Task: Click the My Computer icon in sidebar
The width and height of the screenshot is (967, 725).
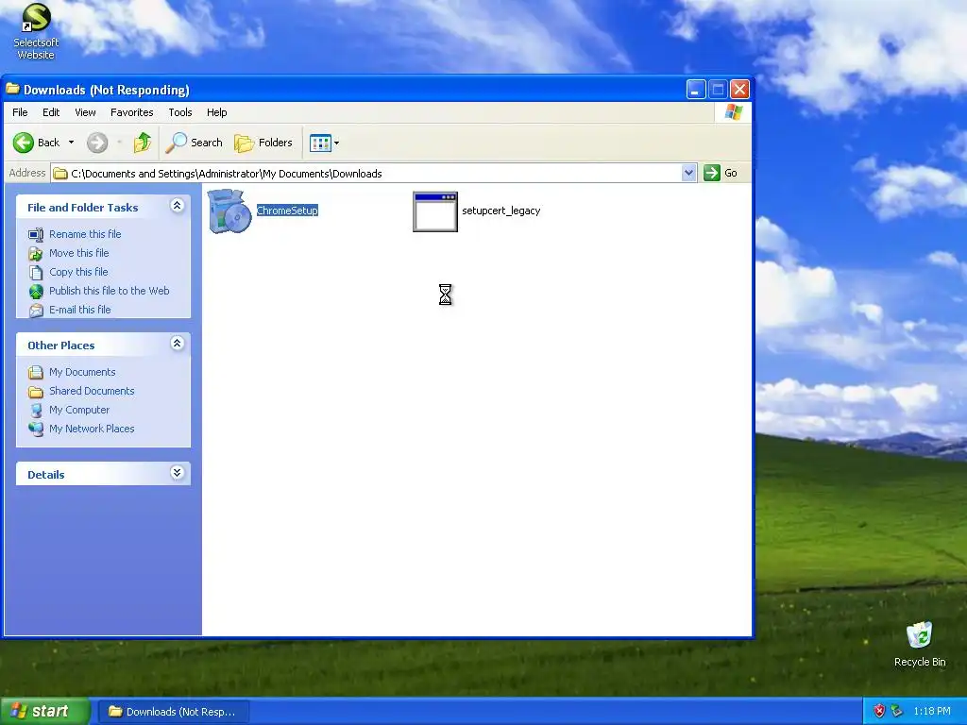Action: (37, 410)
